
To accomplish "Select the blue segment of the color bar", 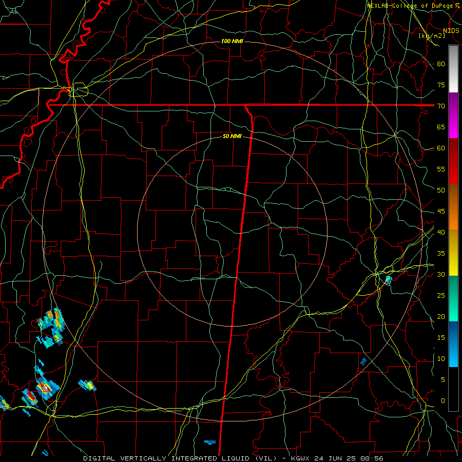I will 453,344.
